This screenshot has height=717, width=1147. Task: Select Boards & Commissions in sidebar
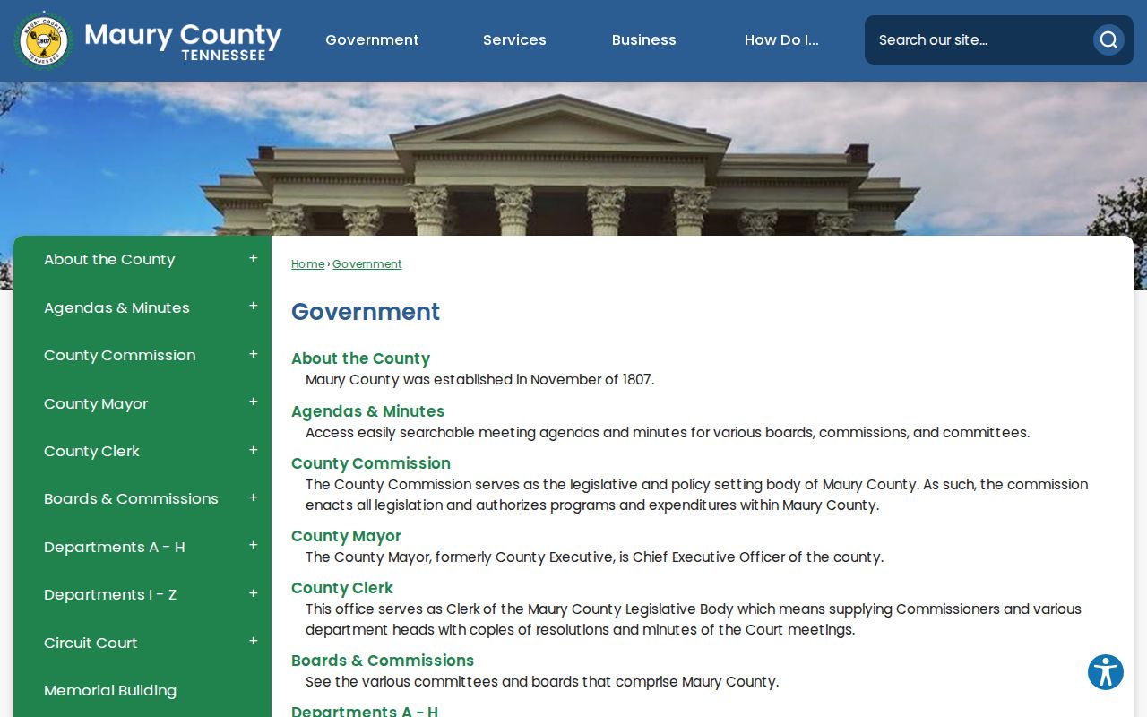coord(131,498)
